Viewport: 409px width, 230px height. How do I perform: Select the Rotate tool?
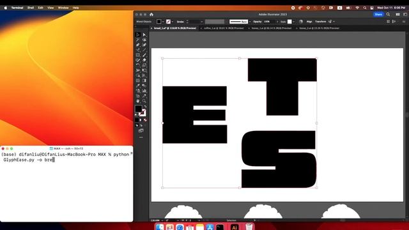coord(138,65)
